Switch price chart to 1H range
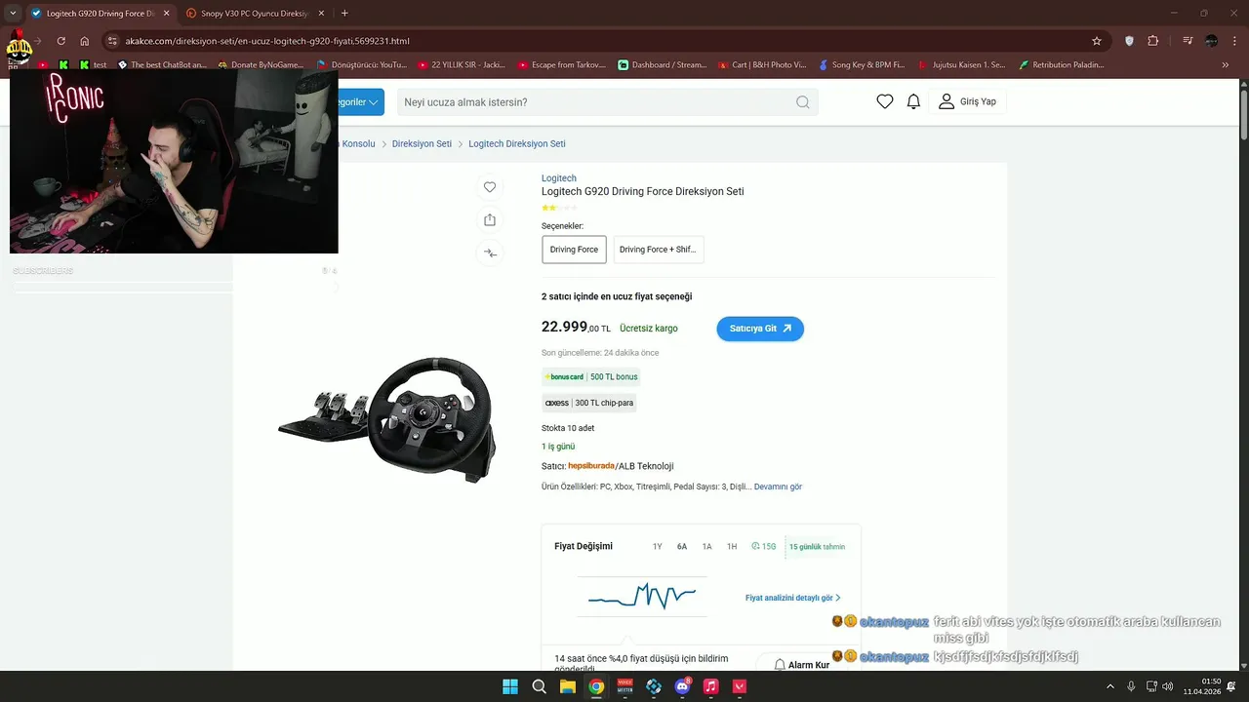Image resolution: width=1249 pixels, height=702 pixels. point(732,547)
